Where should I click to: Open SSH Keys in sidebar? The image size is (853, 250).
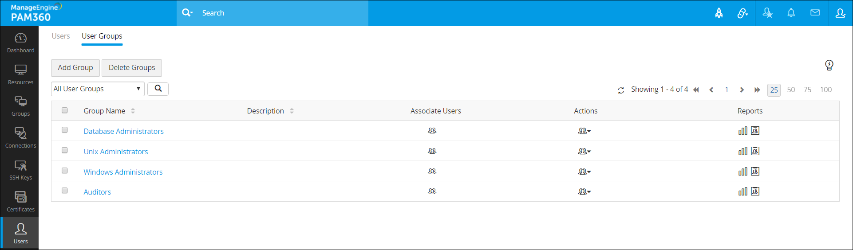coord(20,170)
